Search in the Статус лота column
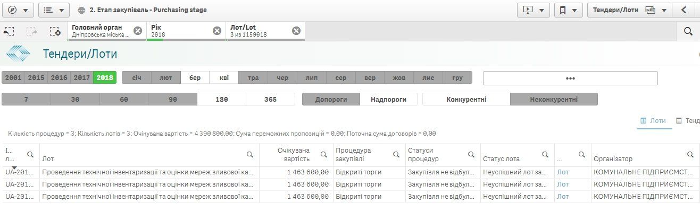Screen dimensions: 700x212 [545, 154]
